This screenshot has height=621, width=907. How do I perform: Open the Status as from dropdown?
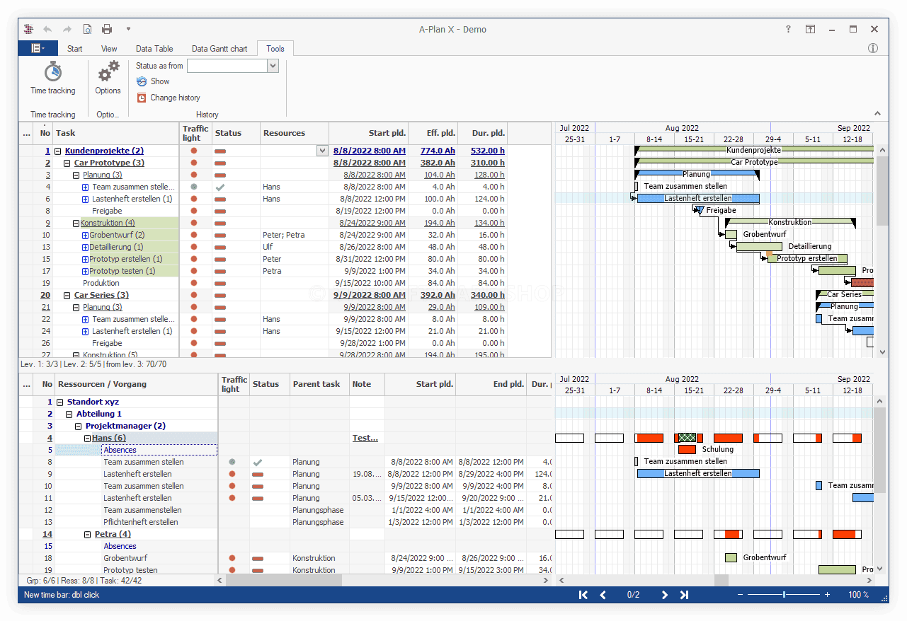click(x=273, y=66)
